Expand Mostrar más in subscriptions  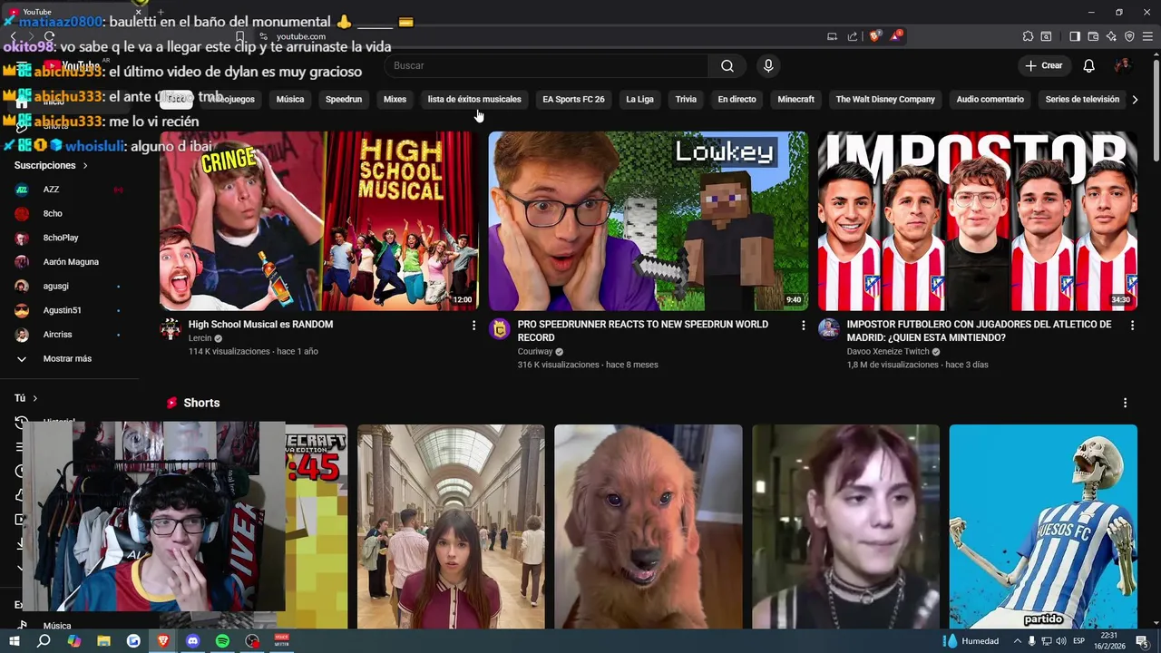(67, 359)
